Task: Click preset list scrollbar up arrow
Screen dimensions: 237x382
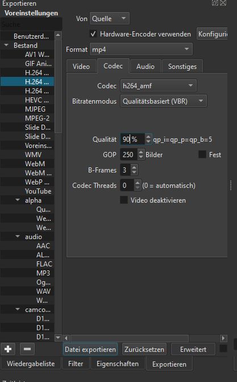Action: [x=58, y=35]
